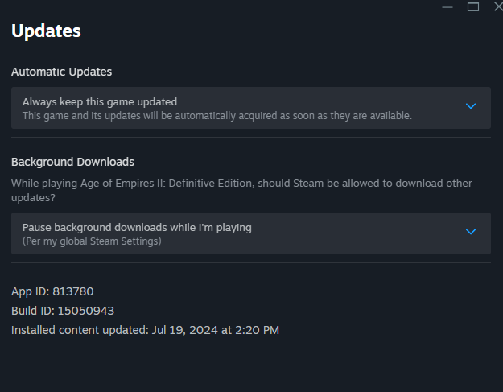
Task: Select the "Automatic Updates" section label
Action: (61, 72)
